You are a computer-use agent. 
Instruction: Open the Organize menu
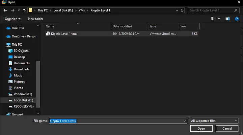point(12,19)
